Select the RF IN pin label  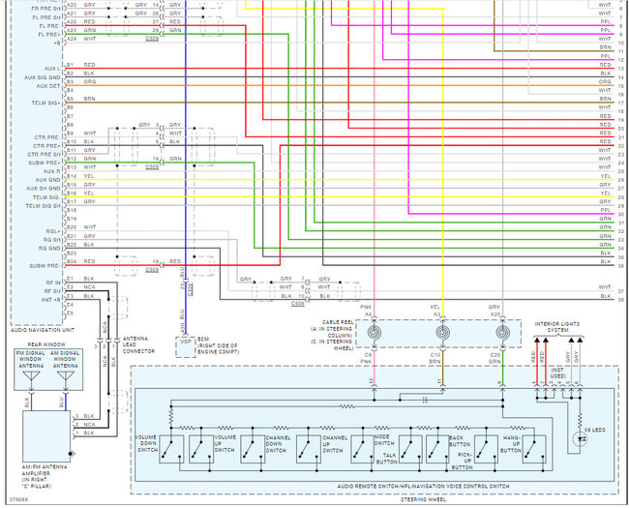53,283
